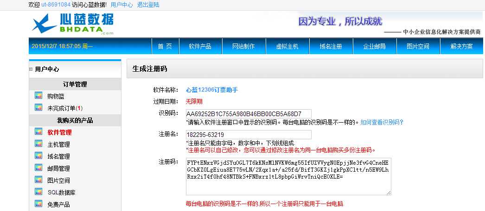Click the icon beside 免费产品

point(38,204)
